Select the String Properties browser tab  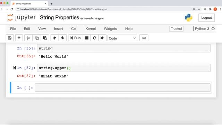pyautogui.click(x=29, y=3)
